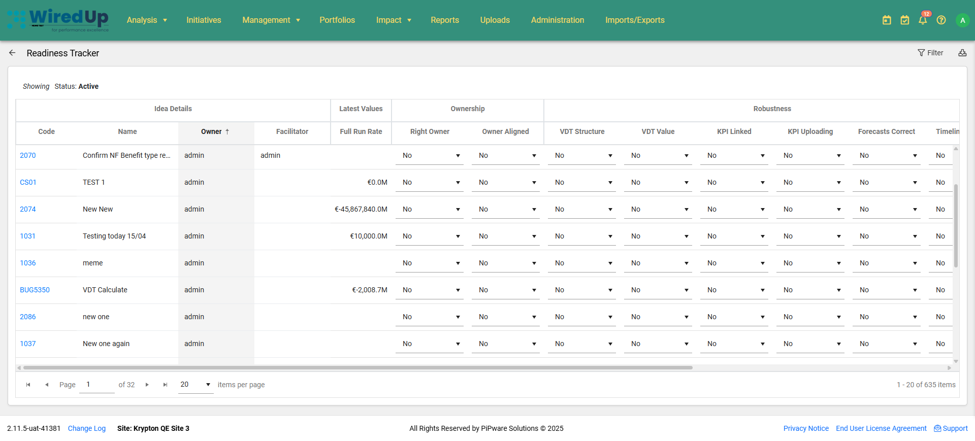Open the Change Log link
975x441 pixels.
click(87, 428)
